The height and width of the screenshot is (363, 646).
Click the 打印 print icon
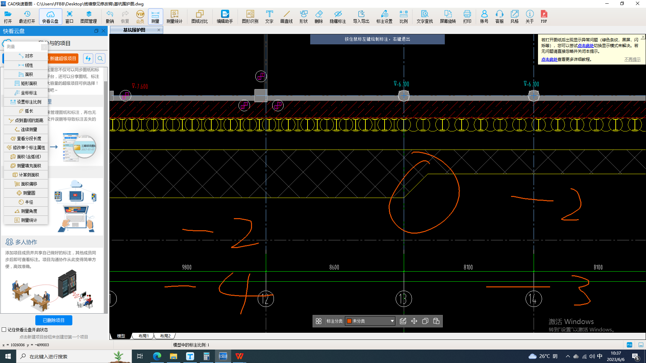point(467,16)
